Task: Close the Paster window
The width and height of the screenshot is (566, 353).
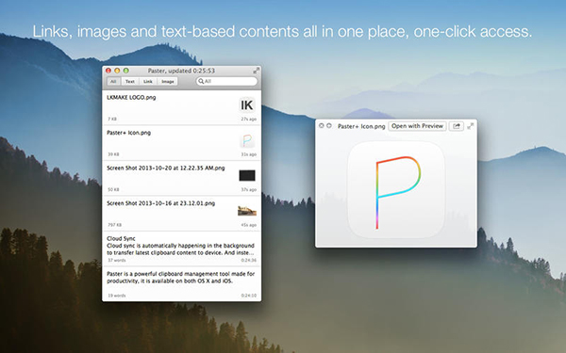Action: tap(108, 71)
